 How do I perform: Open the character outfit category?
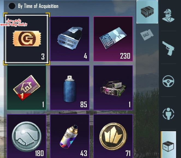click(x=168, y=16)
